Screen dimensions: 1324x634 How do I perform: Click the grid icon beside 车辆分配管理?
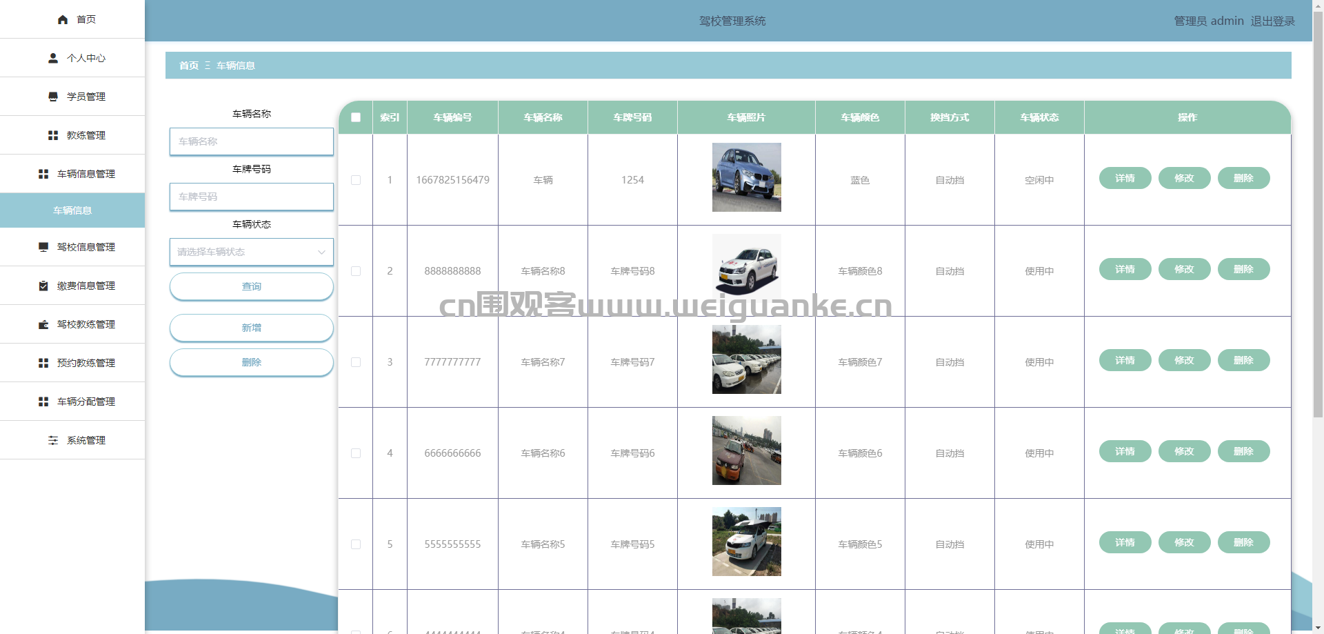[43, 402]
